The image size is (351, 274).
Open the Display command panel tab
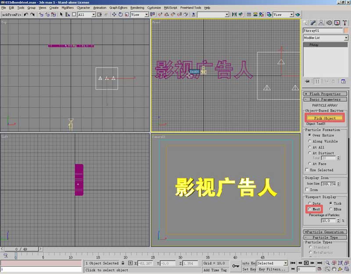[337, 23]
